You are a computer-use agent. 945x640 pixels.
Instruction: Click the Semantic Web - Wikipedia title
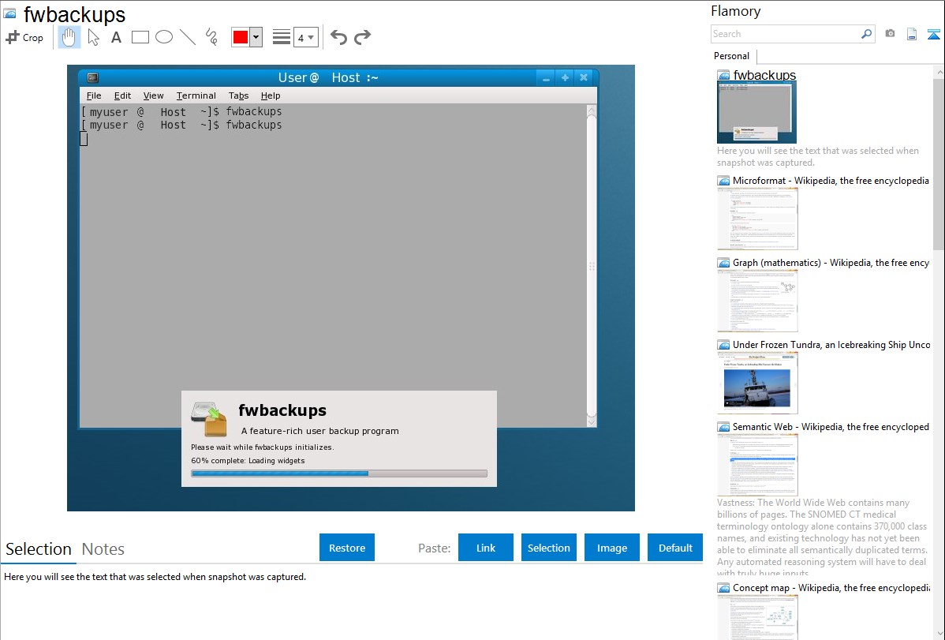click(x=831, y=426)
